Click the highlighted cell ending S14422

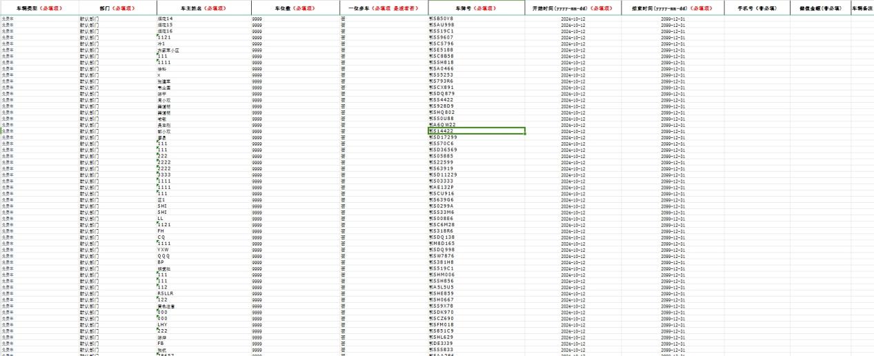476,131
